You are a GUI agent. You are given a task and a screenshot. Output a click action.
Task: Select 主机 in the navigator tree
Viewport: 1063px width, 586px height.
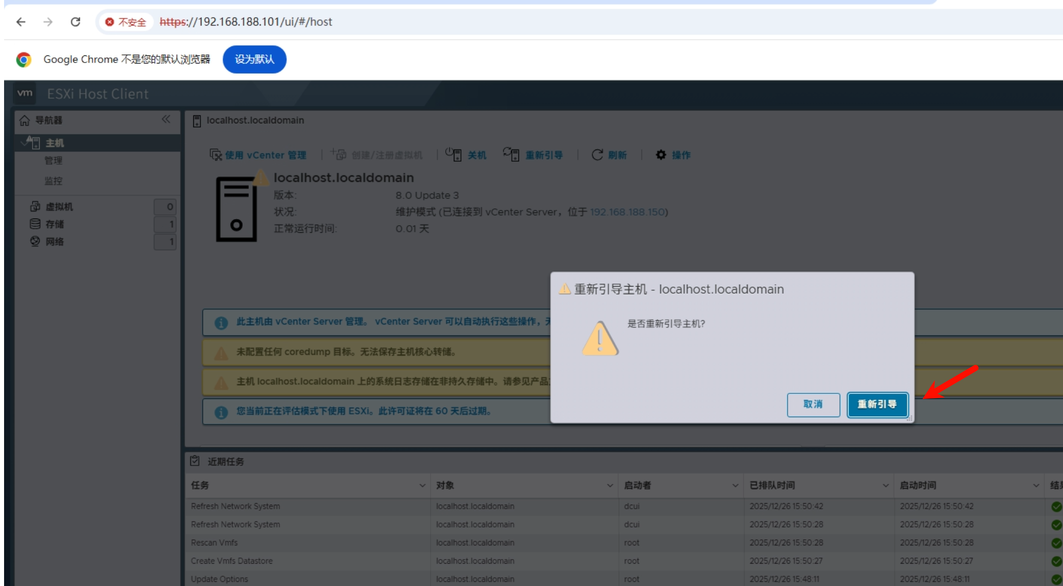coord(54,143)
